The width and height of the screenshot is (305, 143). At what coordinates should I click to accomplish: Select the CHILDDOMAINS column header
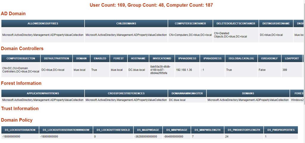pos(126,23)
